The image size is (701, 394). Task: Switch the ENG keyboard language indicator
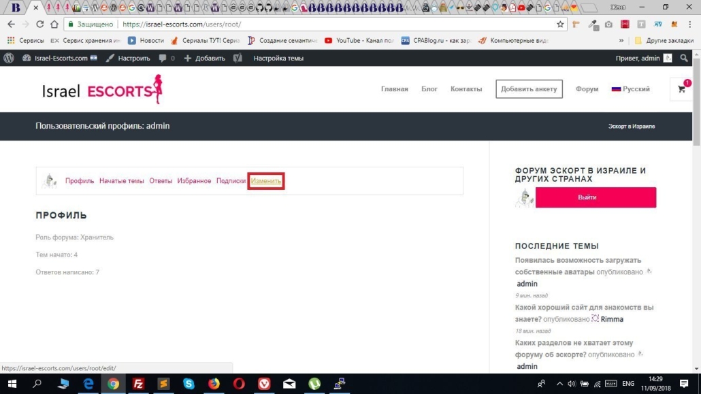[x=628, y=384]
